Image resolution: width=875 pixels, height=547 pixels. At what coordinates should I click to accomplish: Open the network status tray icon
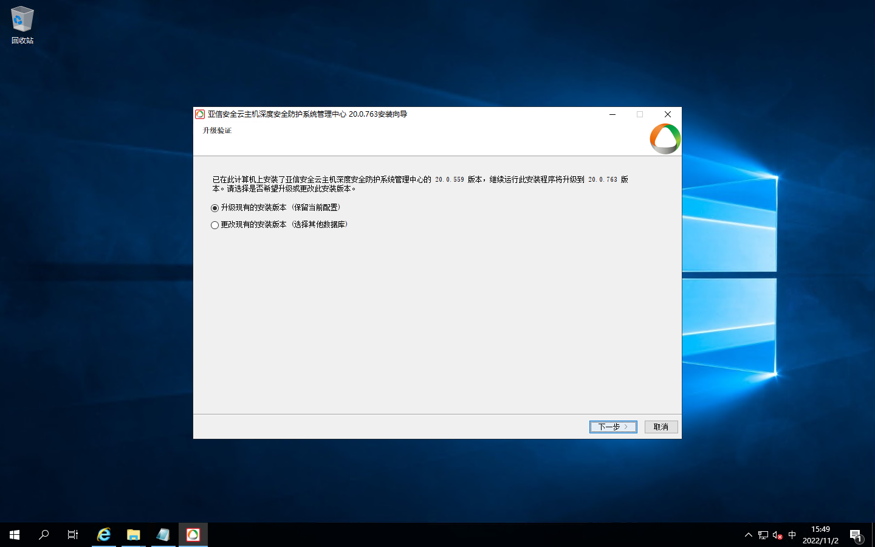click(763, 535)
